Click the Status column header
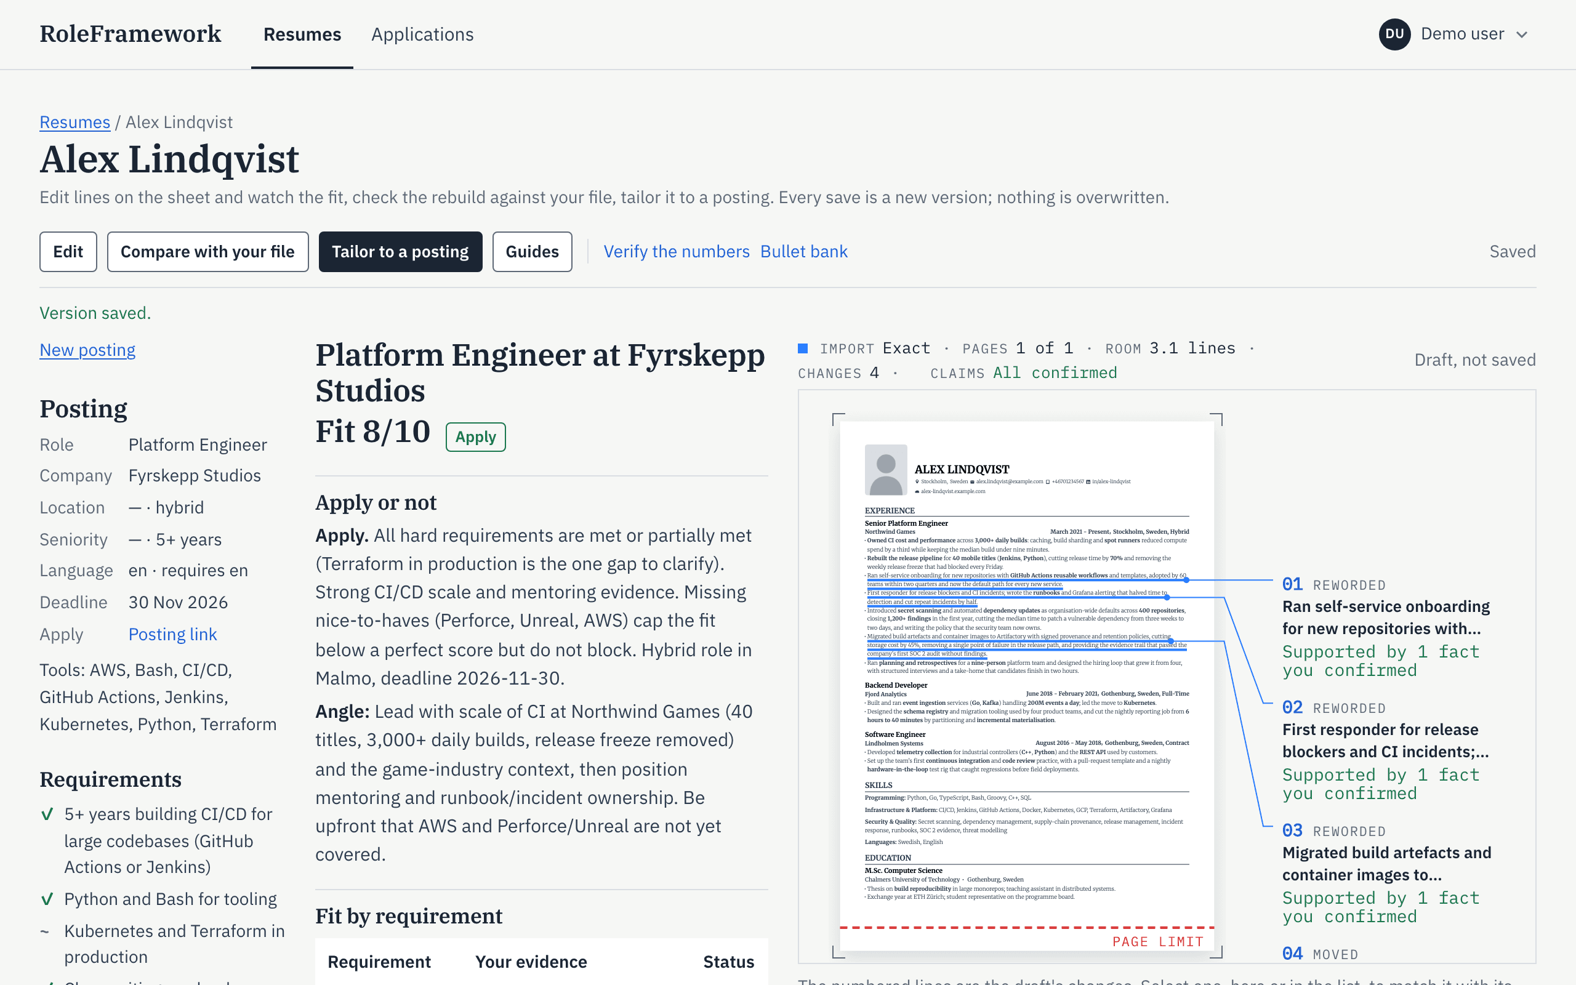Screen dimensions: 1576x985 (729, 962)
